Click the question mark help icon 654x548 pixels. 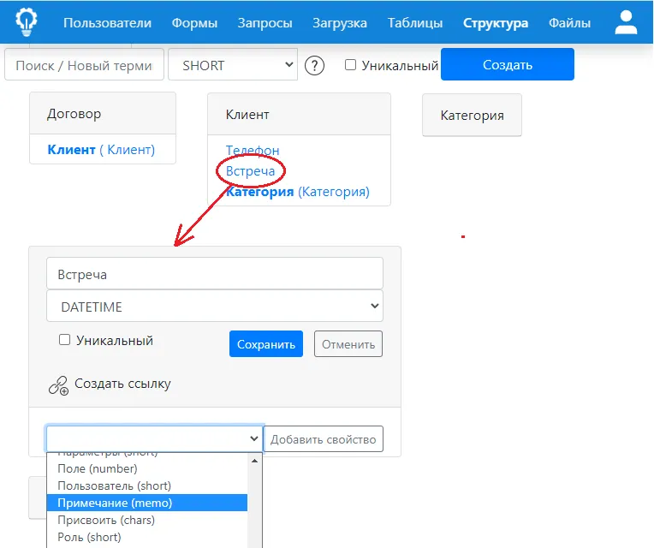(314, 65)
